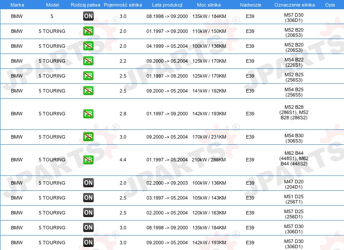The height and width of the screenshot is (250, 344).
Task: Select engine code 'M54 B22 (226S1)'
Action: (294, 62)
